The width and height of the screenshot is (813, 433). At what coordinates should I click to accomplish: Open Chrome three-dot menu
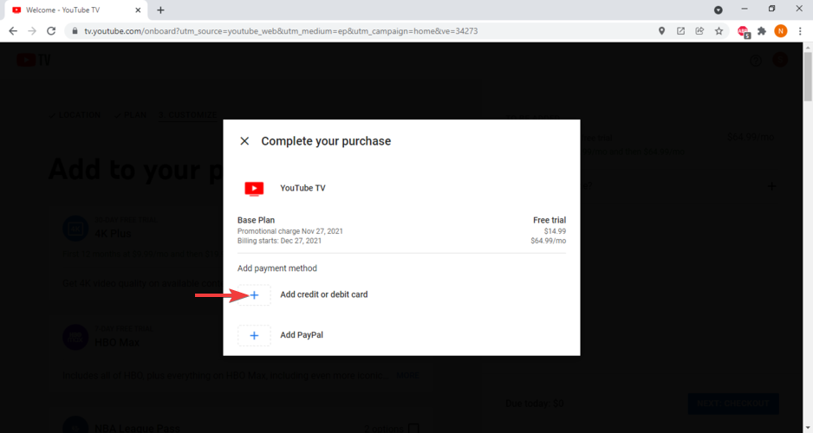click(799, 31)
